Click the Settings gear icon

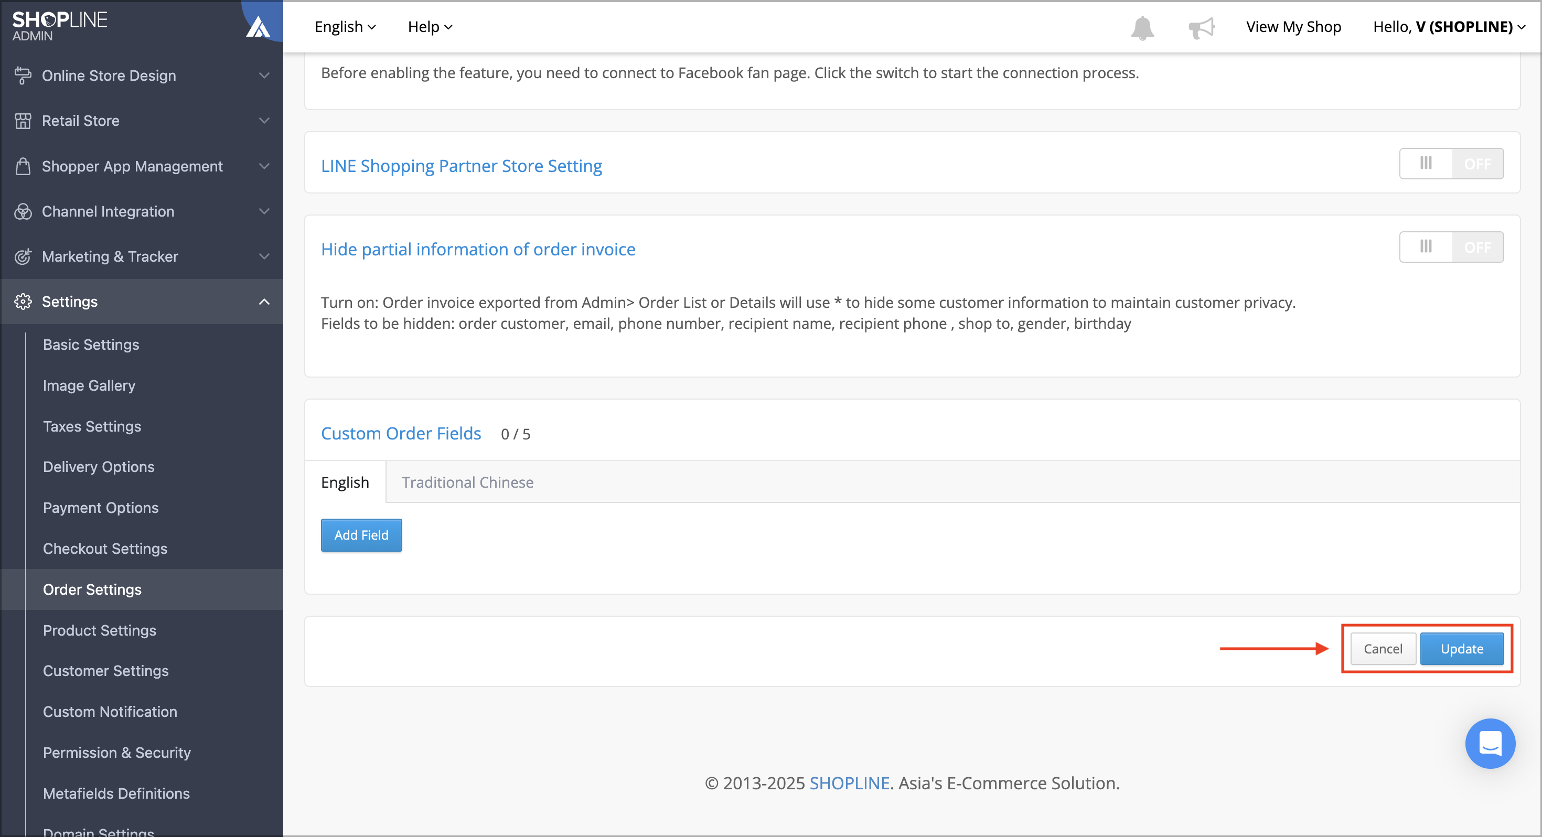23,302
